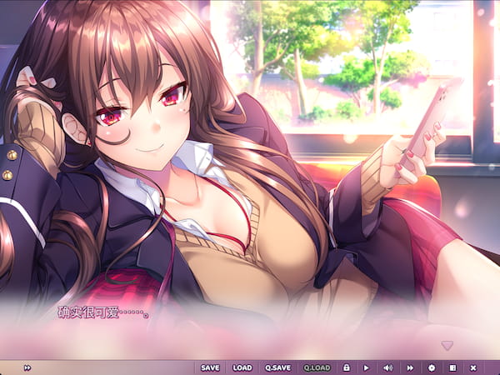Start auto play mode
This screenshot has height=375, width=500.
point(366,368)
